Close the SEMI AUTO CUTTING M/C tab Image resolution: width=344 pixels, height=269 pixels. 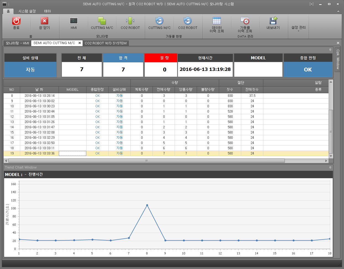(x=80, y=43)
